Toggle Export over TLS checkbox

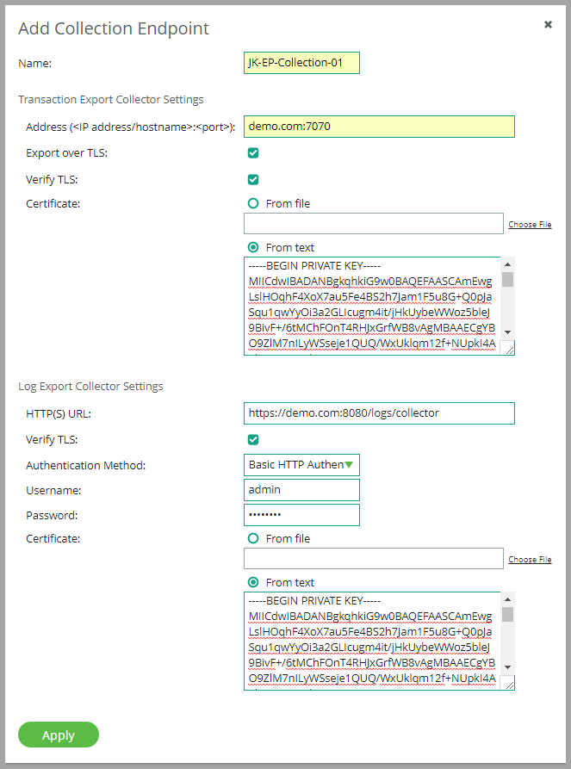(253, 153)
